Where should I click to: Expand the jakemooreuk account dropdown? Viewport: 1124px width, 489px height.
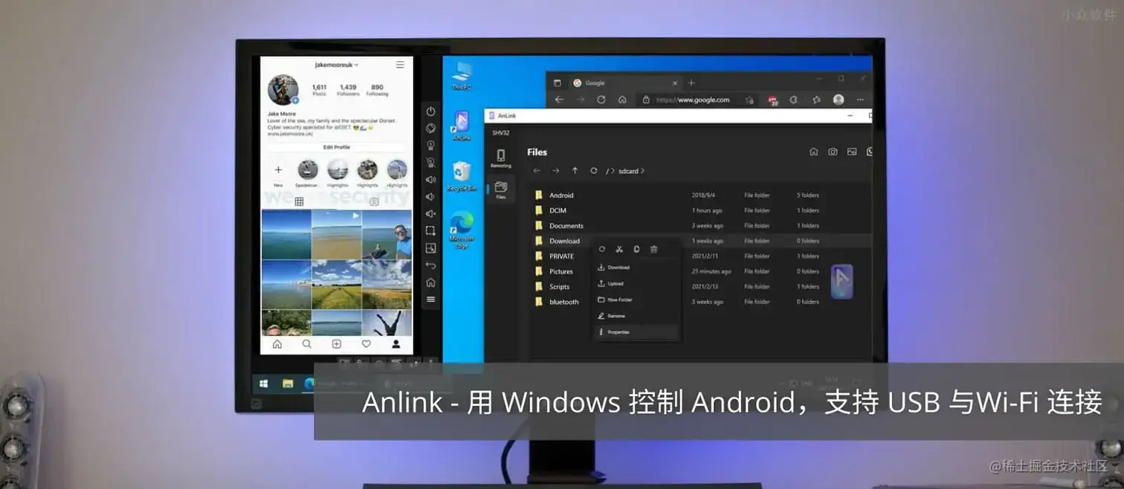[337, 65]
